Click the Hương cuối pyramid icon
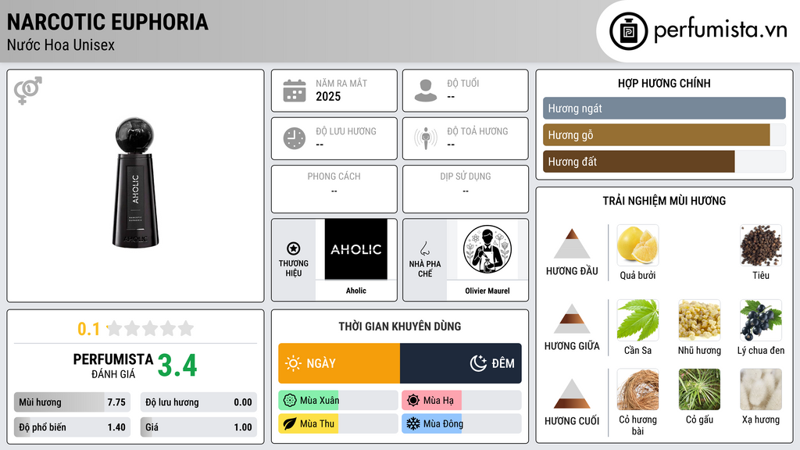The image size is (800, 450). 572,394
